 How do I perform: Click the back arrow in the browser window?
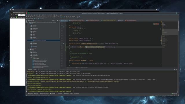click(11, 15)
